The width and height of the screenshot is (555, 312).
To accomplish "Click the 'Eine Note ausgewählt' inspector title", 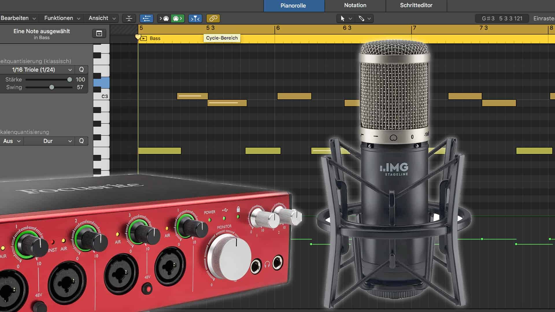I will tap(42, 31).
